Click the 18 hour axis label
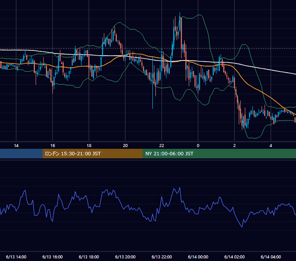 (x=89, y=146)
